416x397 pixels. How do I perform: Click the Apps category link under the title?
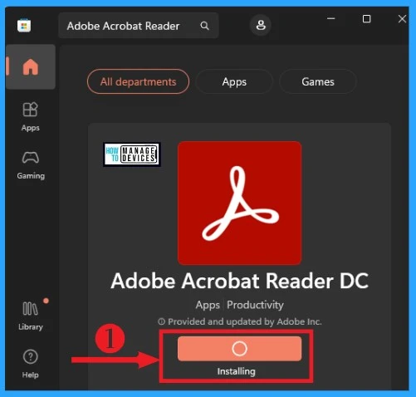pyautogui.click(x=208, y=305)
